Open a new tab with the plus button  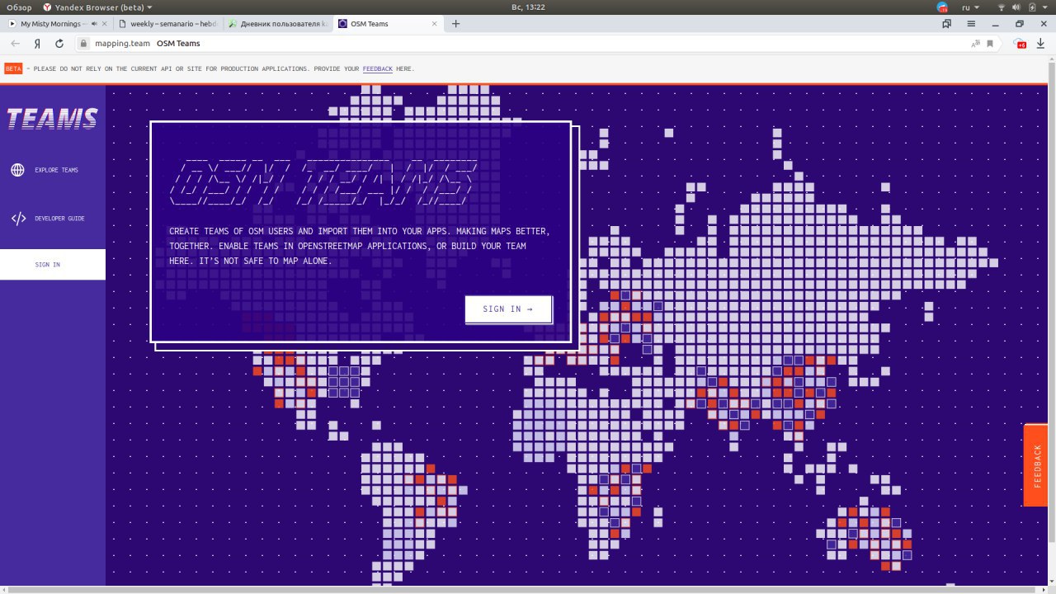455,24
